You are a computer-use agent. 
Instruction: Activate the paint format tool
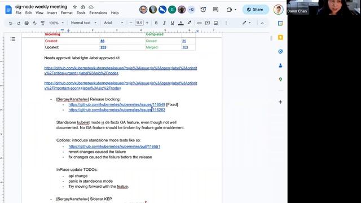coord(43,23)
